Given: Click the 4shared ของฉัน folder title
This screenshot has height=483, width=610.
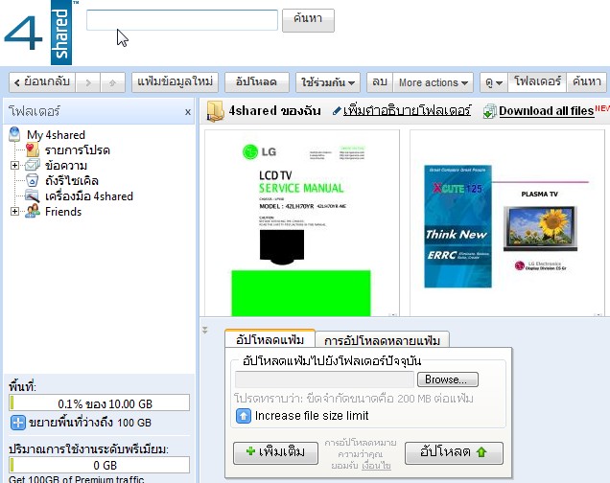Looking at the screenshot, I should tap(274, 111).
